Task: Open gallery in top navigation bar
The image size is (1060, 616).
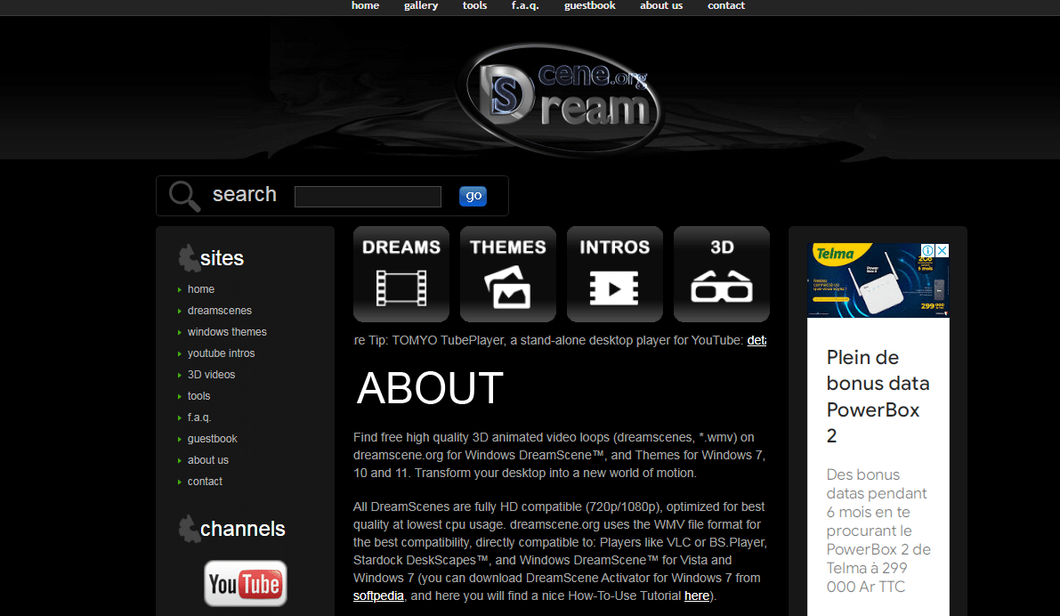Action: pos(421,6)
